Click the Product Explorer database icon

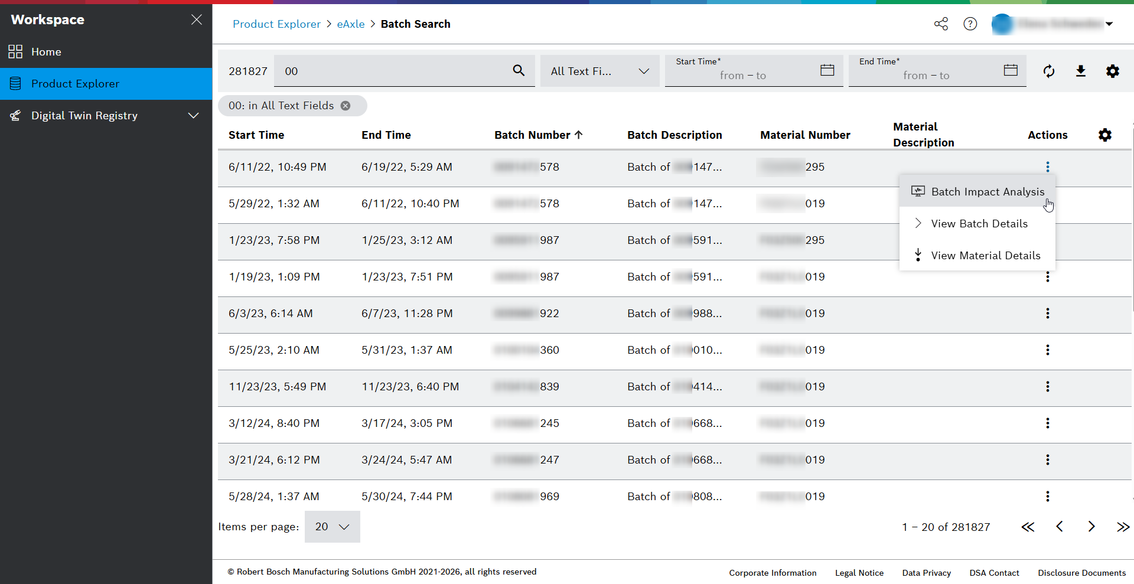pyautogui.click(x=15, y=84)
